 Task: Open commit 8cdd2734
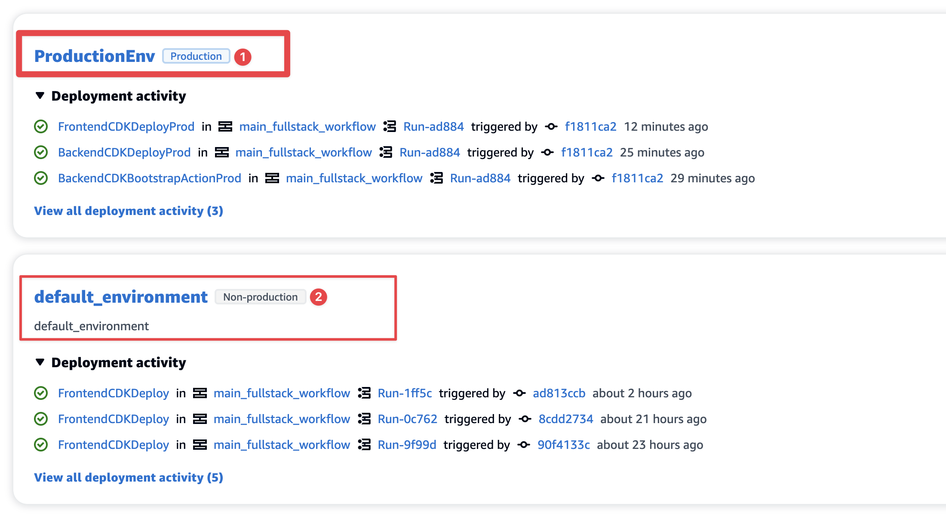pos(566,419)
